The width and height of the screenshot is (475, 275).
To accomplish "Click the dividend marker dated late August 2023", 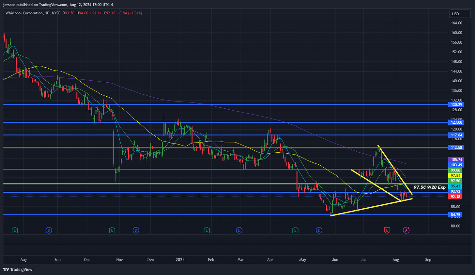I will [x=49, y=230].
